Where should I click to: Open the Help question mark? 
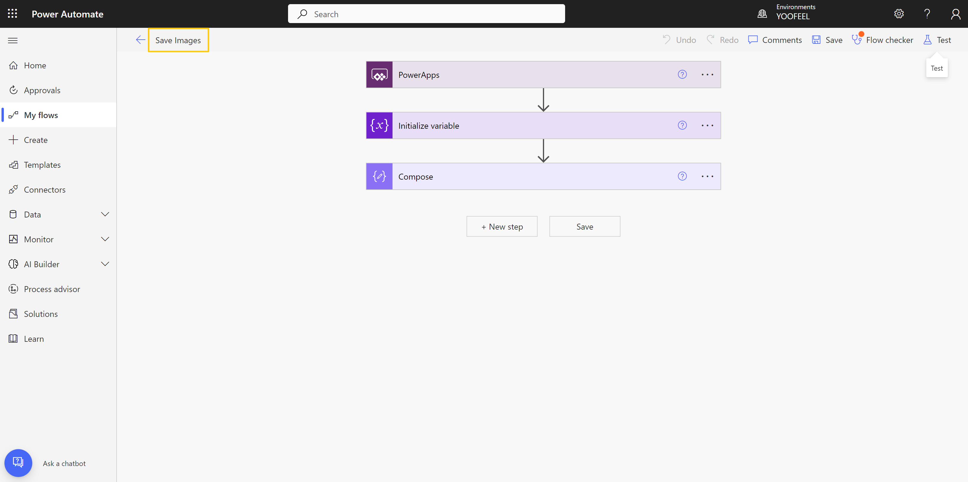(x=927, y=14)
